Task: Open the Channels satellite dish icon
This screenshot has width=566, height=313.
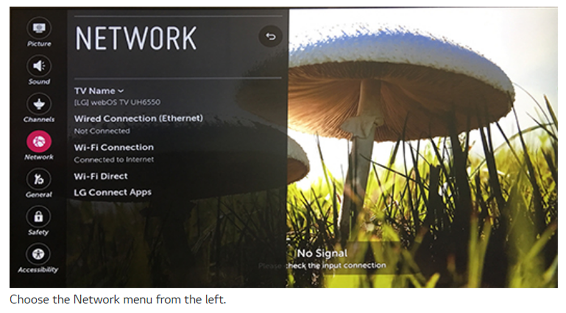Action: click(39, 103)
